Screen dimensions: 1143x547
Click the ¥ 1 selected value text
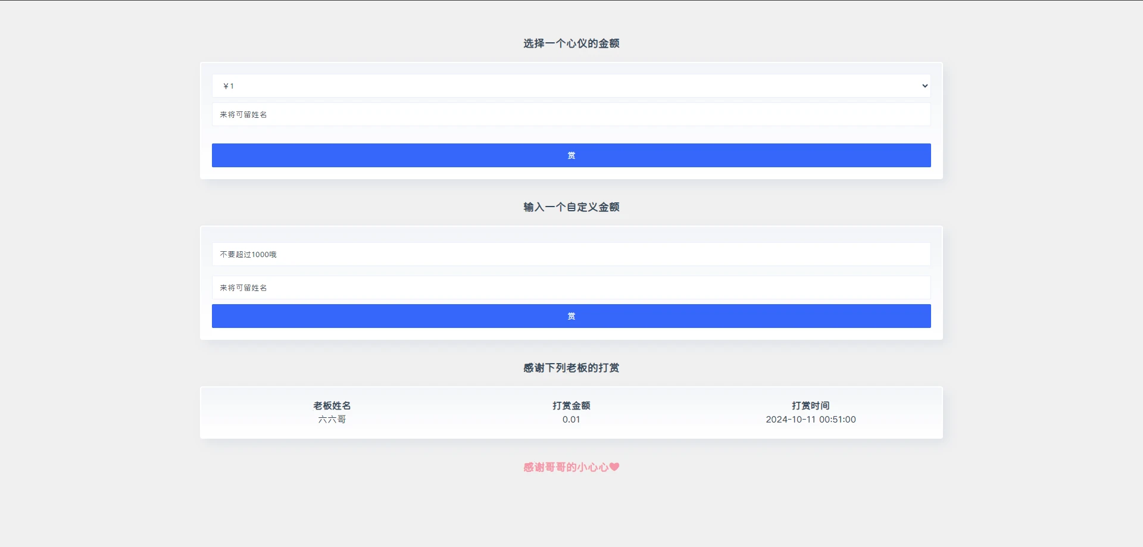[x=229, y=86]
